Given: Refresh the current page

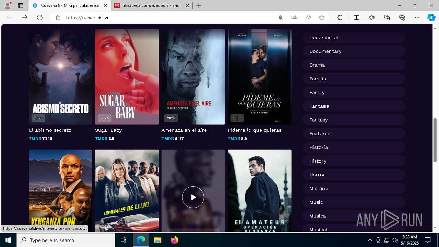Looking at the screenshot, I should pyautogui.click(x=40, y=17).
